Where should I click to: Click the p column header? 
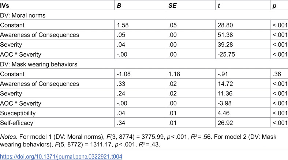274,6
